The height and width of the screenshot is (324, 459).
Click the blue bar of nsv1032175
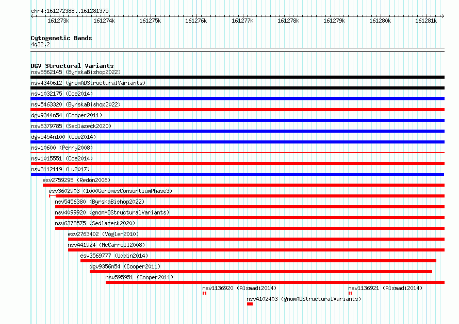[237, 99]
